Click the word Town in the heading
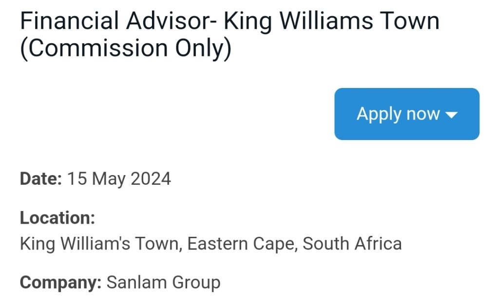Viewport: 499px width, 299px height. [x=409, y=20]
